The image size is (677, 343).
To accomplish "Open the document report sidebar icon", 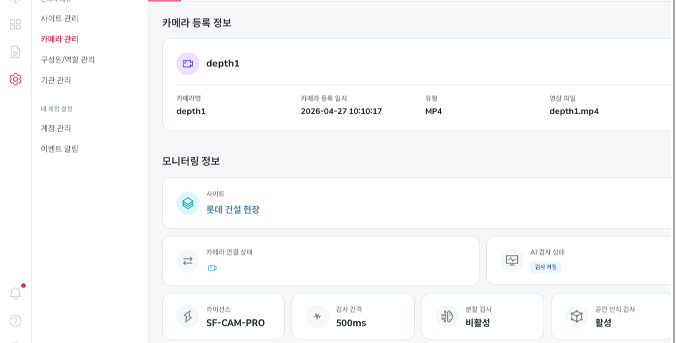I will tap(15, 51).
